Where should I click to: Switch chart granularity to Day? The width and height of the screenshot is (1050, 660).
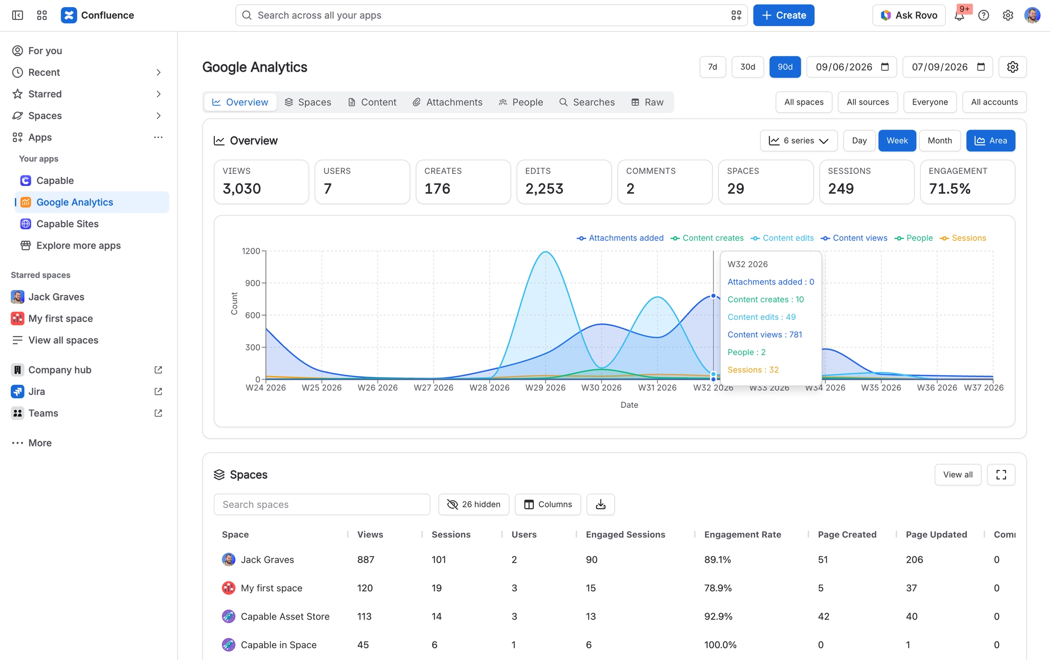click(x=859, y=141)
